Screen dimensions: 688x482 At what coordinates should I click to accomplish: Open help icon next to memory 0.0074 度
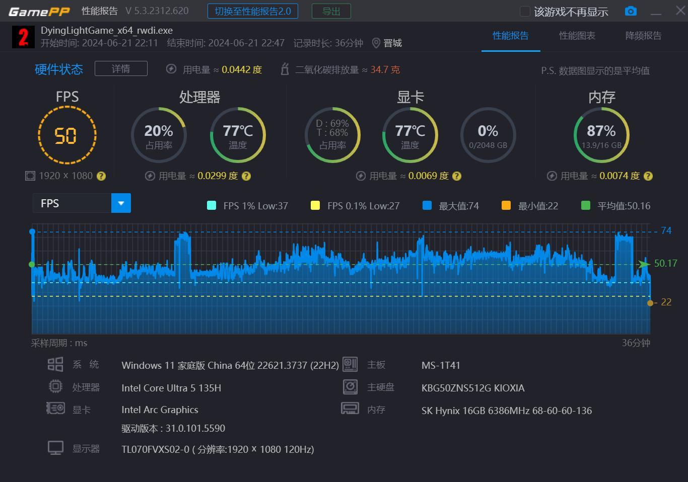point(648,176)
